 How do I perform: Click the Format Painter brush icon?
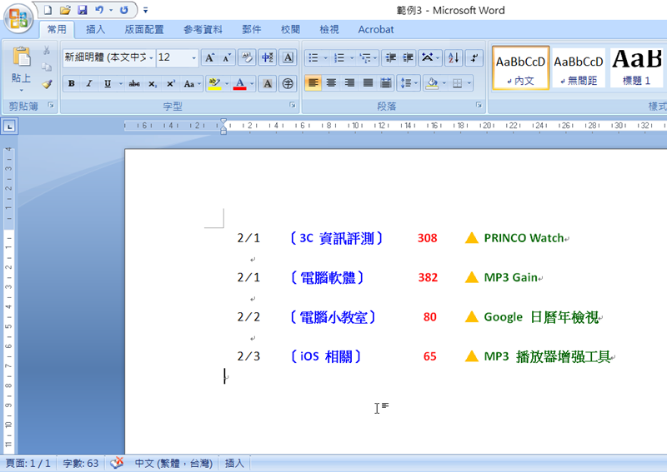(47, 83)
